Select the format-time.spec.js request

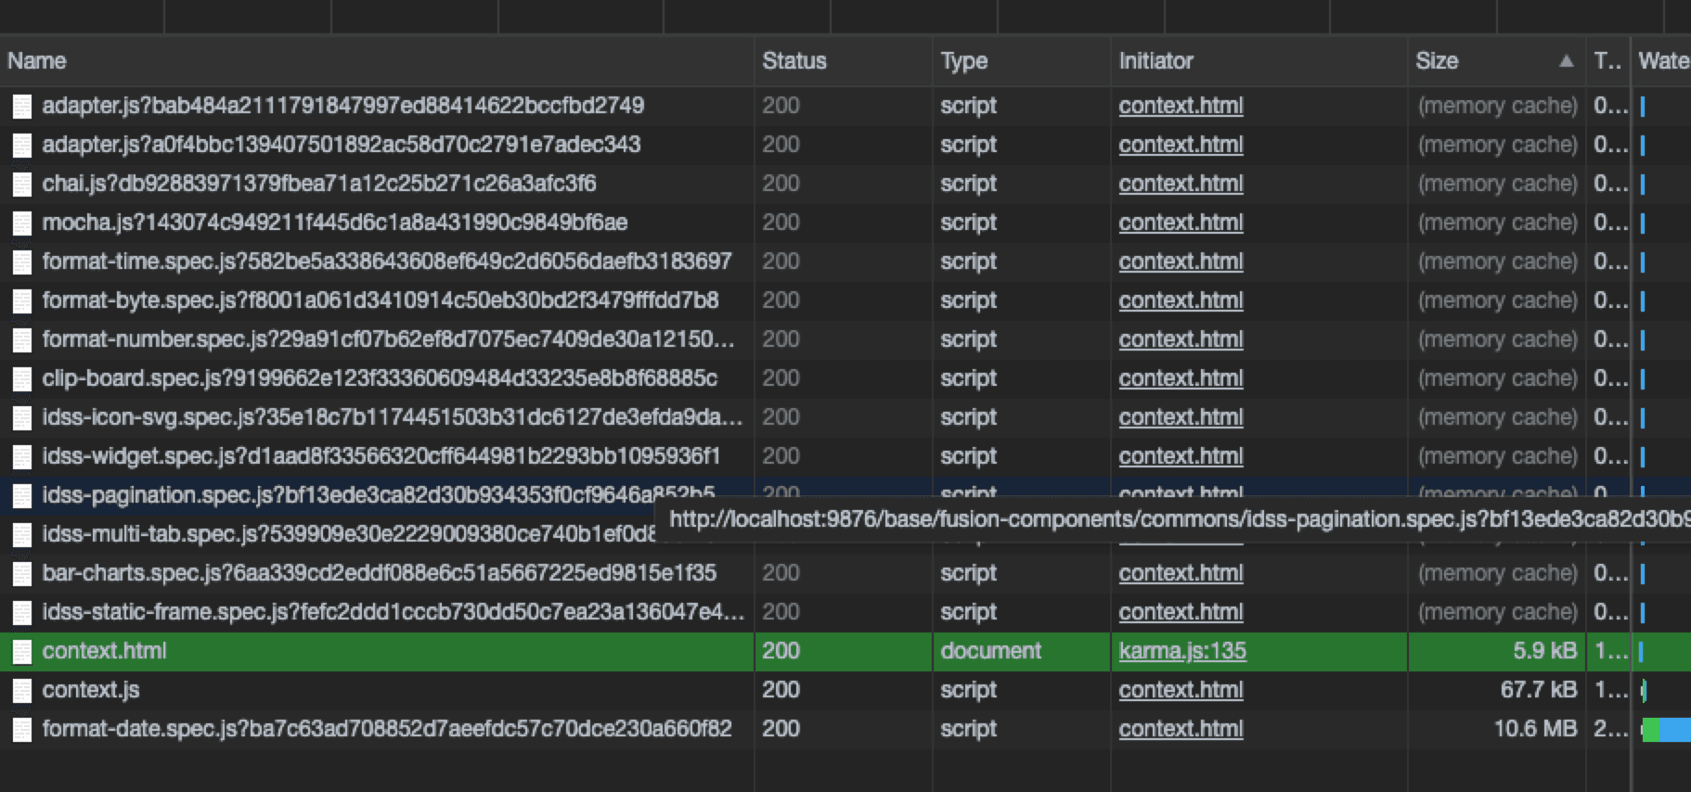pyautogui.click(x=386, y=262)
